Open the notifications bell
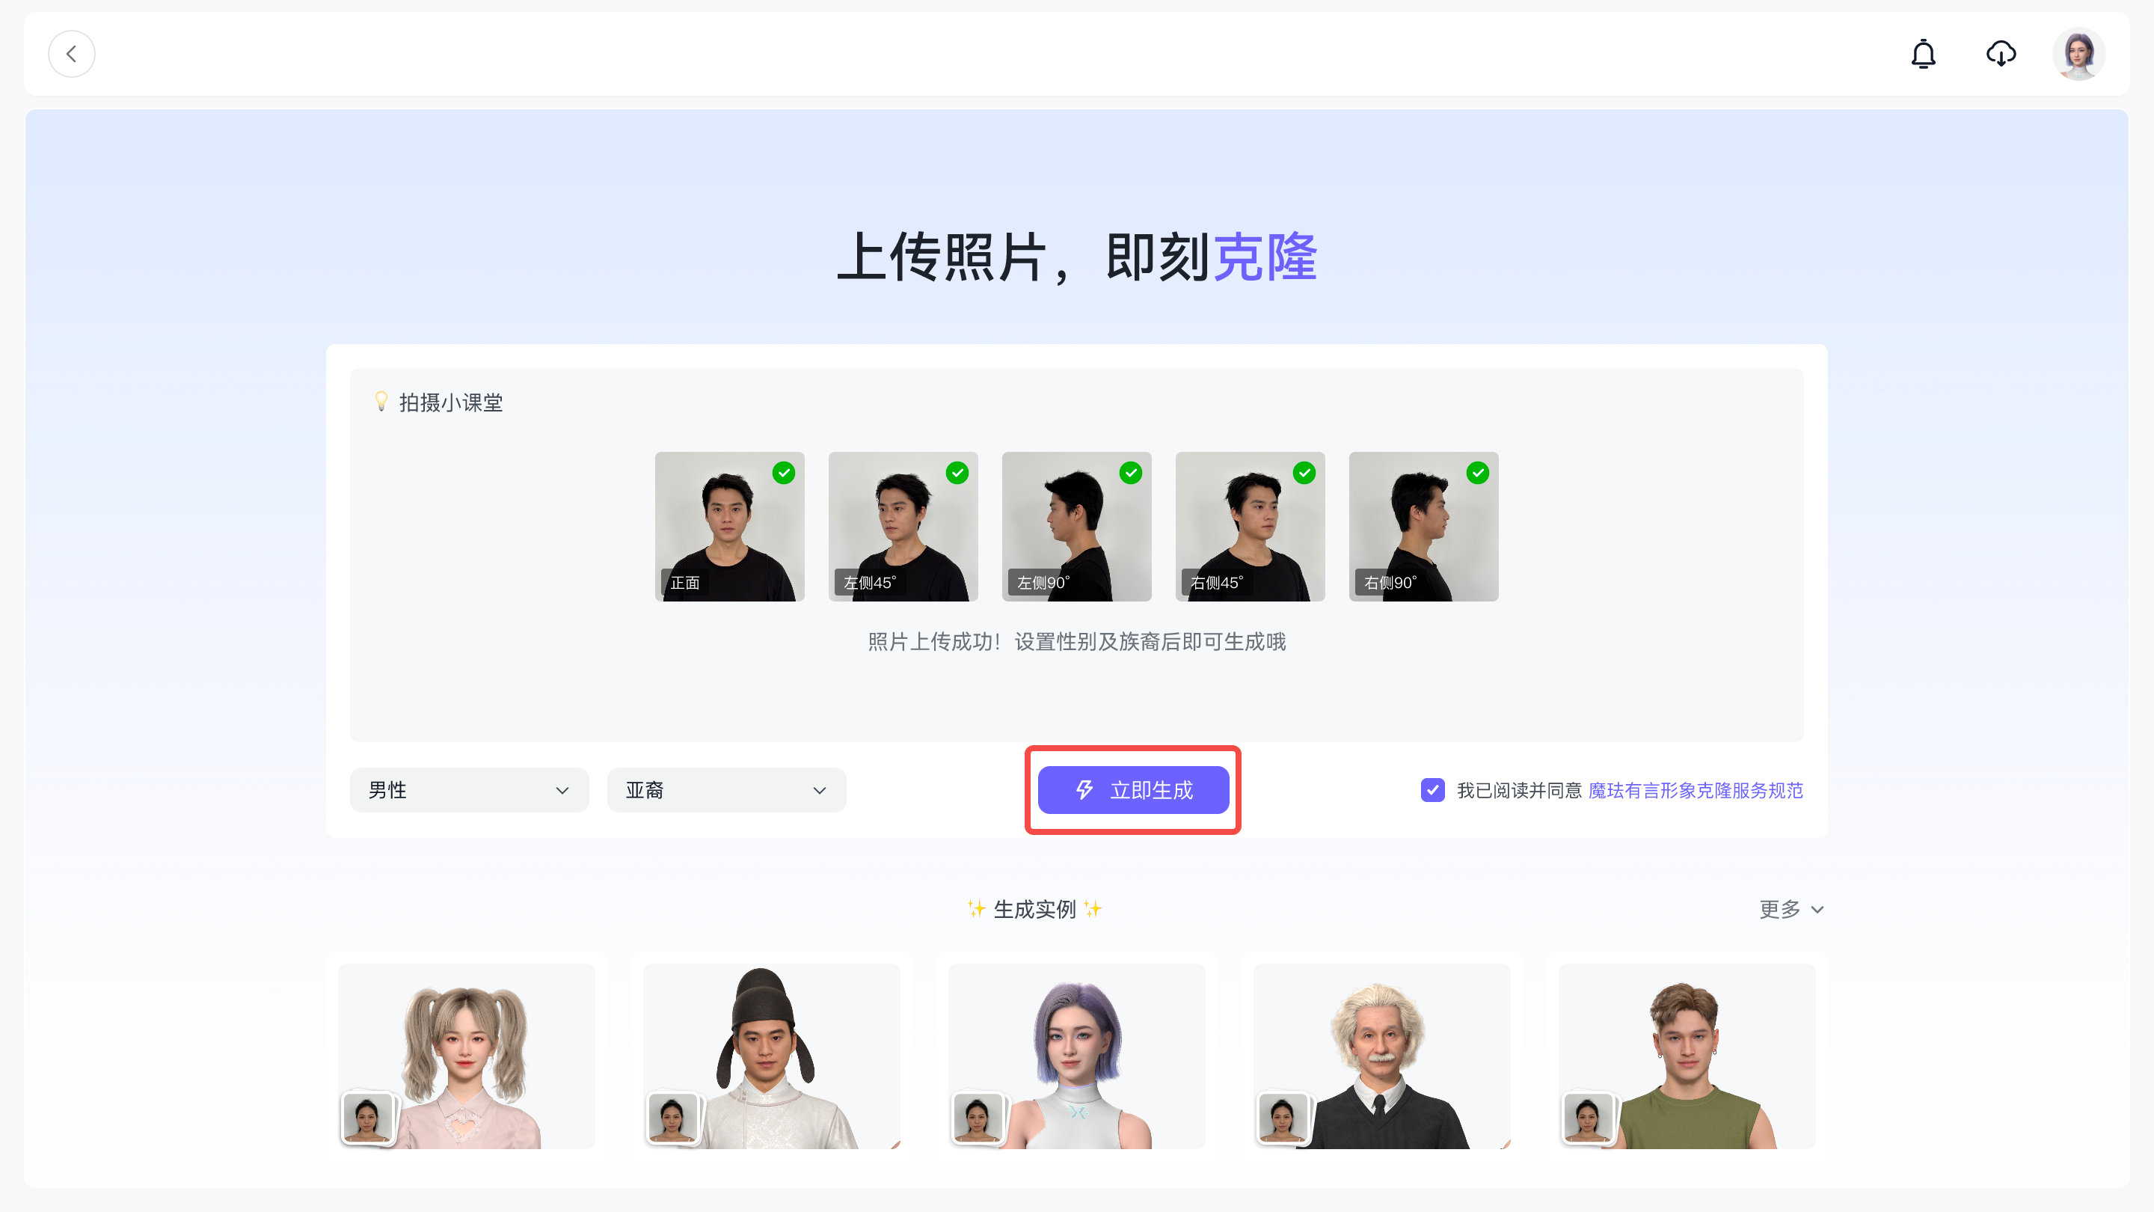This screenshot has width=2154, height=1212. click(1923, 55)
